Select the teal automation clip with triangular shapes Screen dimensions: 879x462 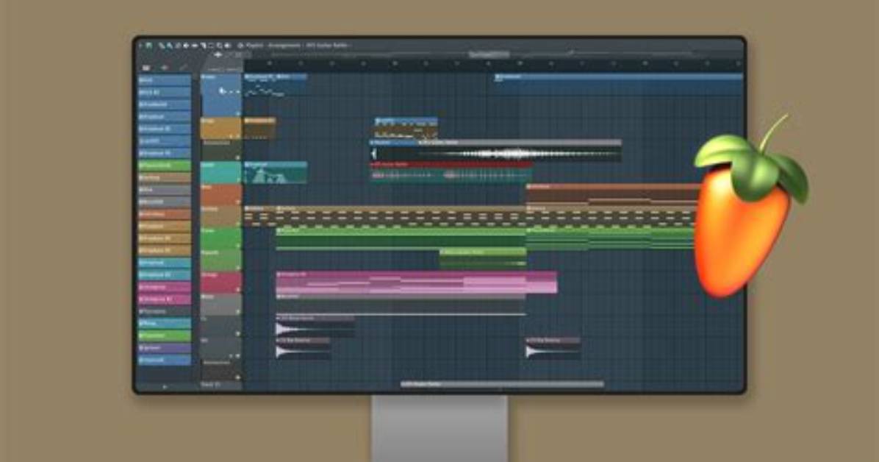(276, 172)
